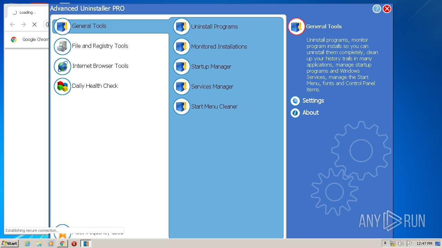Open Internet Explorer from taskbar

[27, 244]
